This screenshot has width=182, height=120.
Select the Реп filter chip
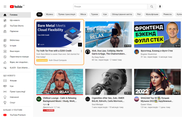tap(139, 14)
